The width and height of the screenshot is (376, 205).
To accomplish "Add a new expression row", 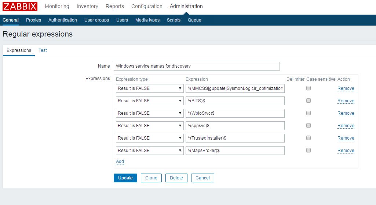I will [120, 162].
